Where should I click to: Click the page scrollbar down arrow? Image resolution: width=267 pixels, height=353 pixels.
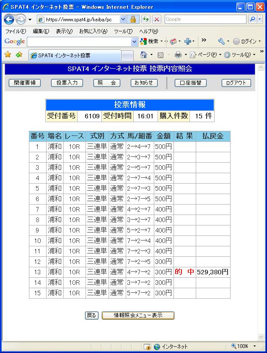tap(261, 337)
